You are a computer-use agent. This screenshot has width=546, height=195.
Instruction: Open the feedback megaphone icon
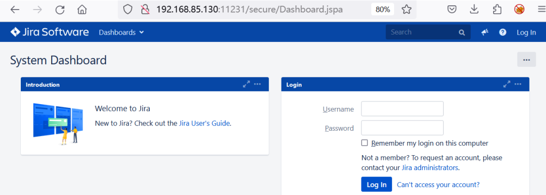[x=485, y=32]
